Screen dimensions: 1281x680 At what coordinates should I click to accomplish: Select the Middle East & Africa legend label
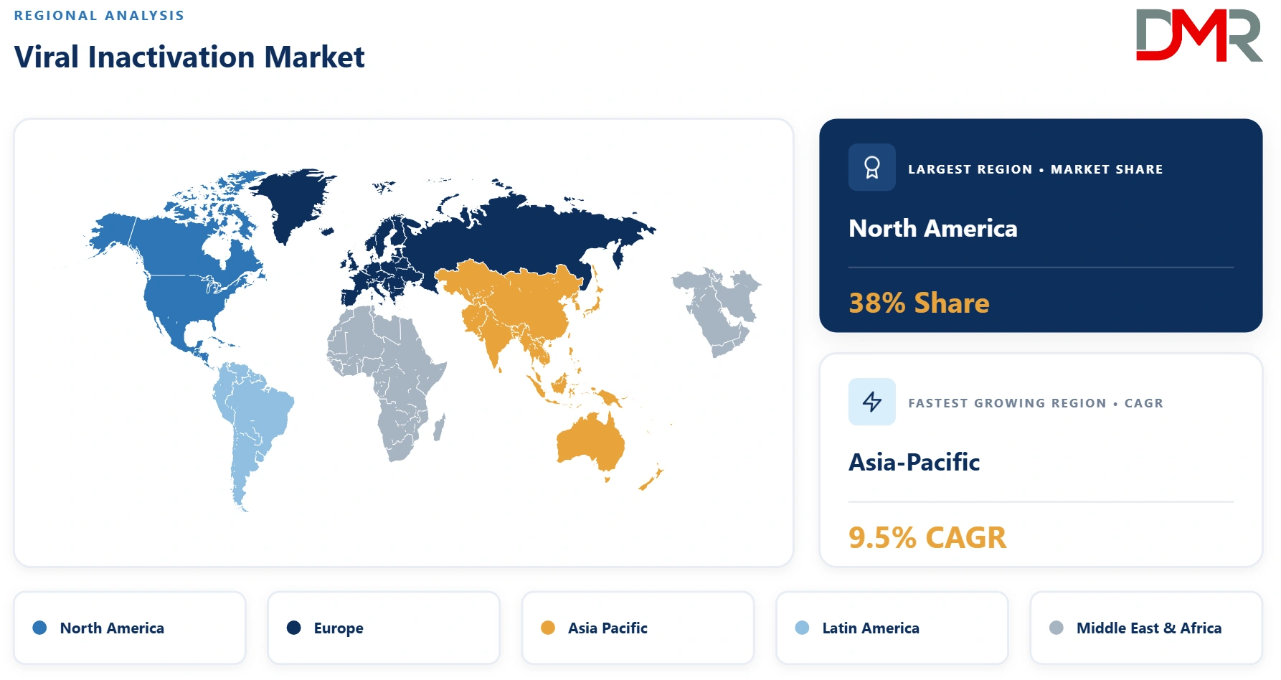click(1149, 628)
